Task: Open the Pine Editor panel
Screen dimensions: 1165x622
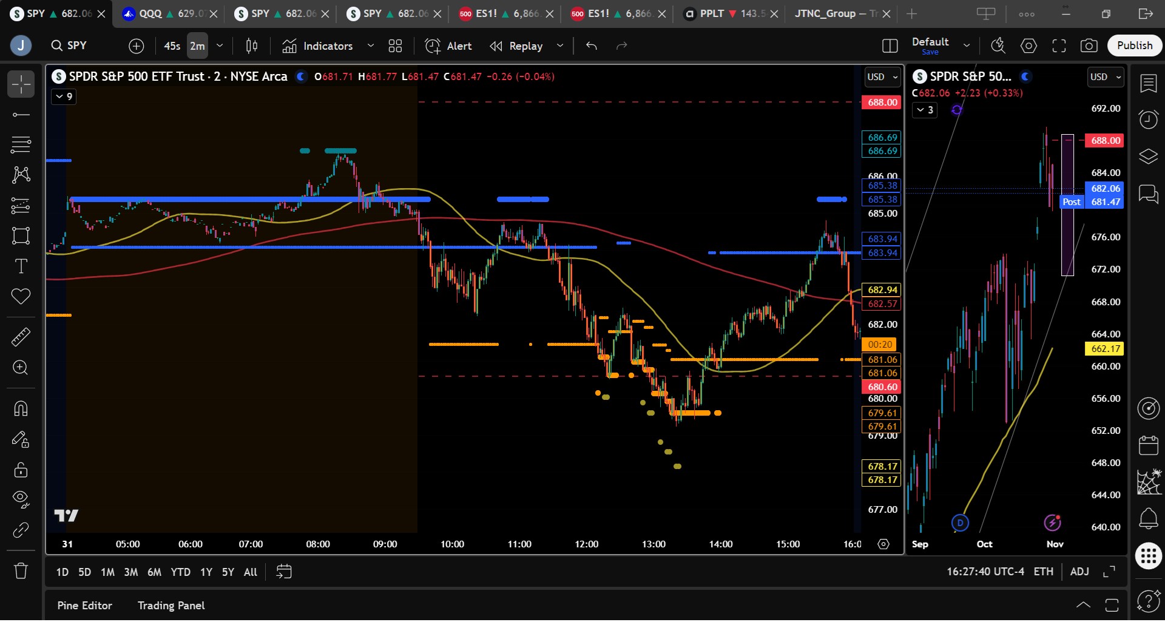Action: coord(85,606)
